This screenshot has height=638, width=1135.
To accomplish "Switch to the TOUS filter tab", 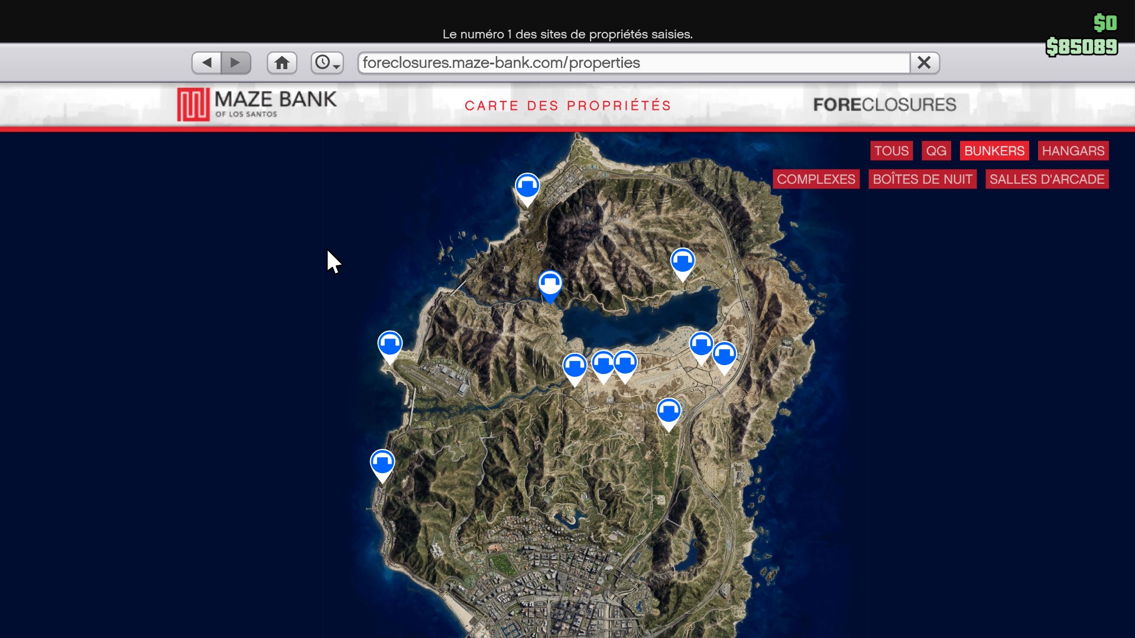I will point(891,151).
